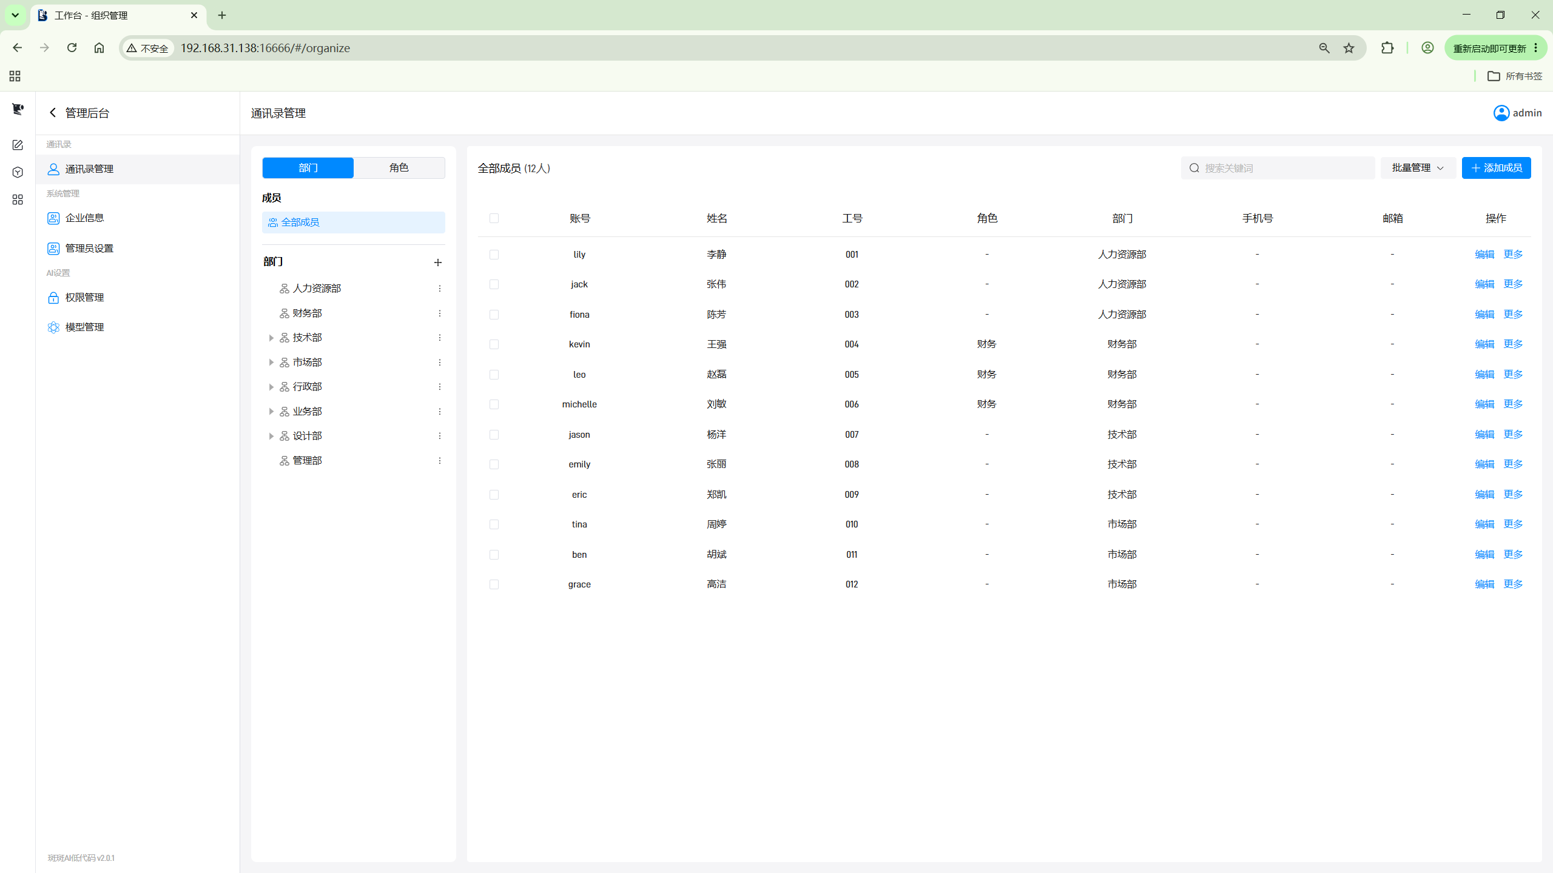Screen dimensions: 1553x873
Task: Tick the select-all checkbox in table header
Action: 494,218
